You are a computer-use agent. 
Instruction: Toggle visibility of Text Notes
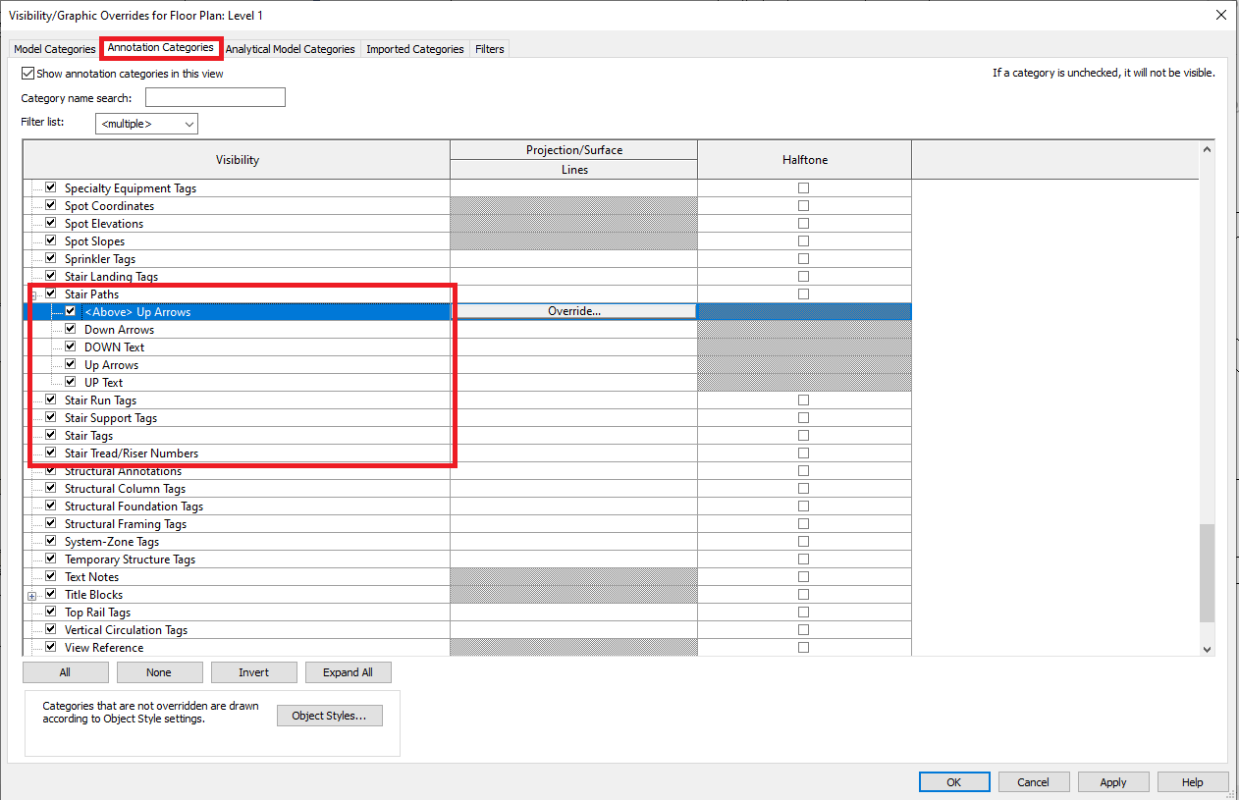(x=49, y=575)
